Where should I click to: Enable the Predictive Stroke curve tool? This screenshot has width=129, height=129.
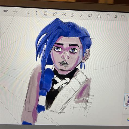[81, 15]
